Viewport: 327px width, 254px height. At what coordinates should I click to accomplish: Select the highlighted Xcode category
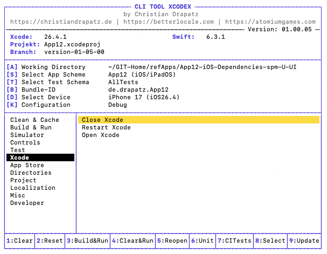40,157
